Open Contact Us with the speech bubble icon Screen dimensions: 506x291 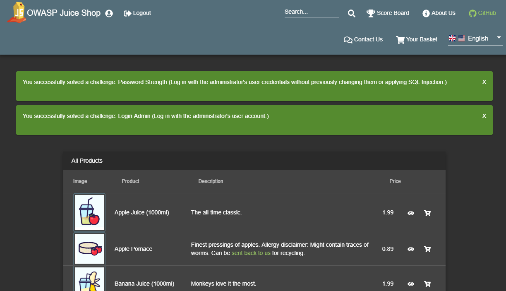pos(348,39)
